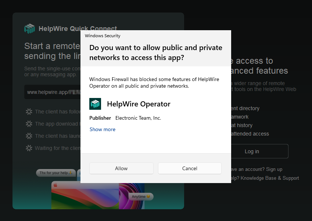Click the HelpWire Operator app icon
The height and width of the screenshot is (221, 312).
pos(95,104)
